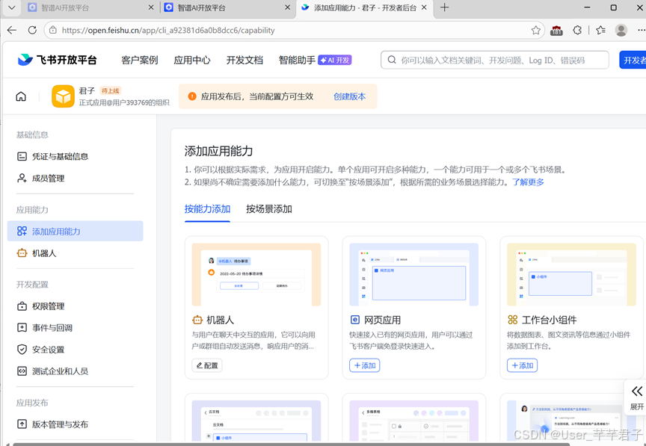Click the documentation search input field

pos(495,60)
